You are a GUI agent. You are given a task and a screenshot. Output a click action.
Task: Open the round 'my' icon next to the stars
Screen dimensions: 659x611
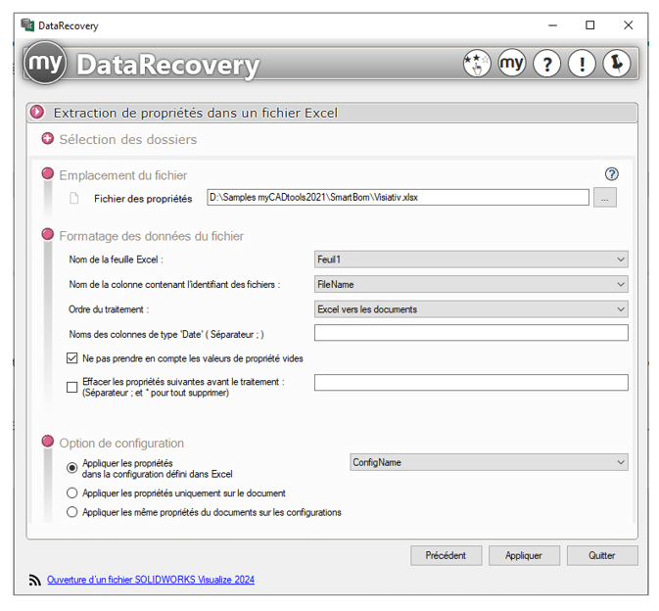coord(511,64)
